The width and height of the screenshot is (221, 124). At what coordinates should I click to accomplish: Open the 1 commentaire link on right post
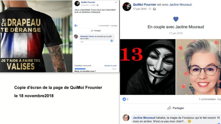coord(207,99)
